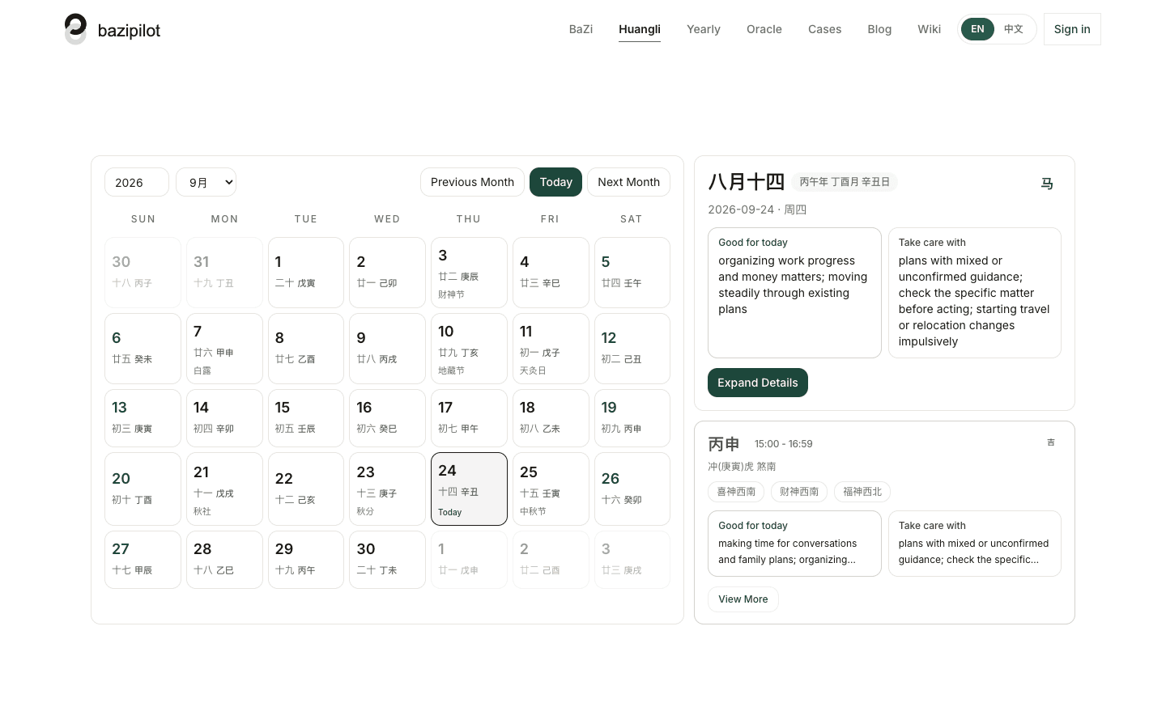Click the 丙午年 丁酉月 辛丑日 badge
Image resolution: width=1166 pixels, height=728 pixels.
845,182
